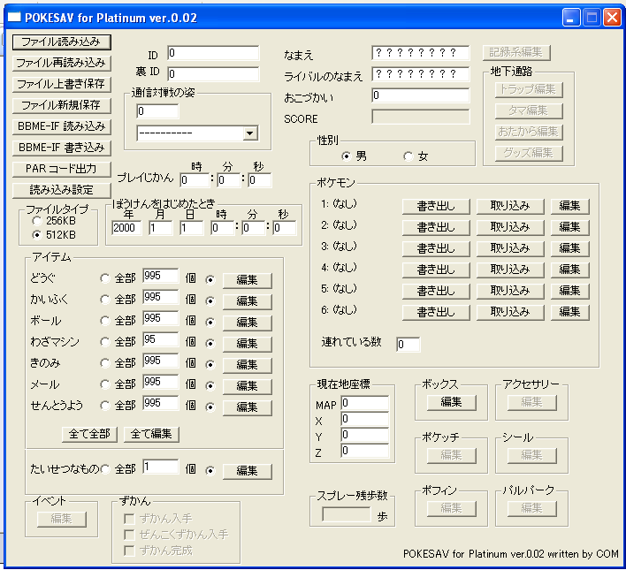Click the 連れている数 count field

click(x=408, y=345)
